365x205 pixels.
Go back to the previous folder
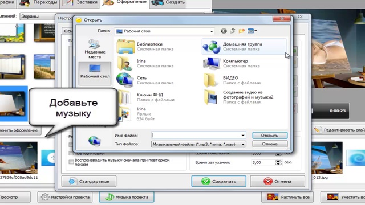[x=224, y=31]
